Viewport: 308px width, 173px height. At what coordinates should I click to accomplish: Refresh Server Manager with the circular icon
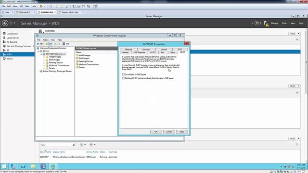pyautogui.click(x=257, y=23)
